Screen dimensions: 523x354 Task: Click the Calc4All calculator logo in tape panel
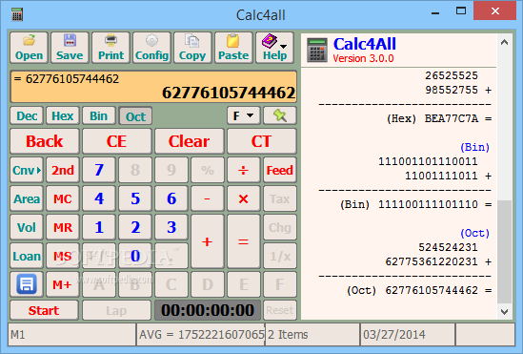point(316,50)
